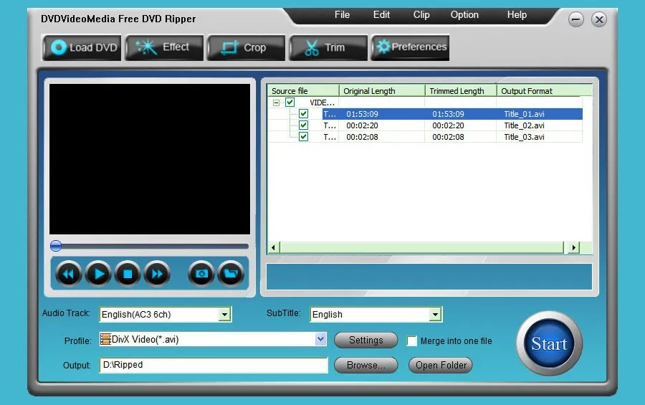Click the Output path field D:\Ripped

[214, 365]
